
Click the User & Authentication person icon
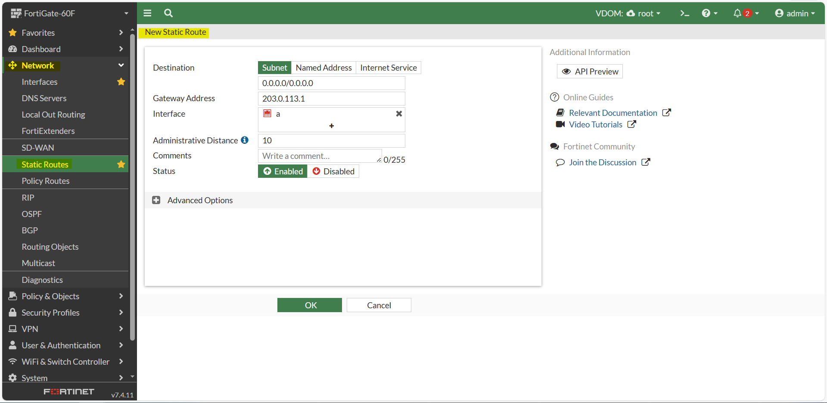click(x=12, y=345)
